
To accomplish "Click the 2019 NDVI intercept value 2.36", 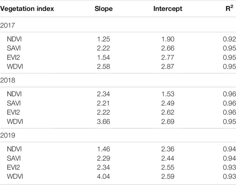I will coord(167,149).
